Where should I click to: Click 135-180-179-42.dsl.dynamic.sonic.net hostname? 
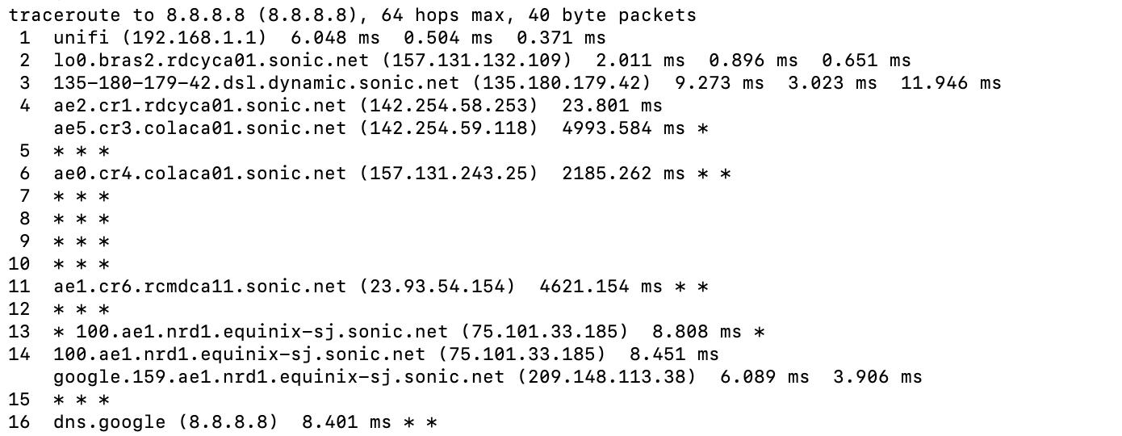(x=256, y=83)
